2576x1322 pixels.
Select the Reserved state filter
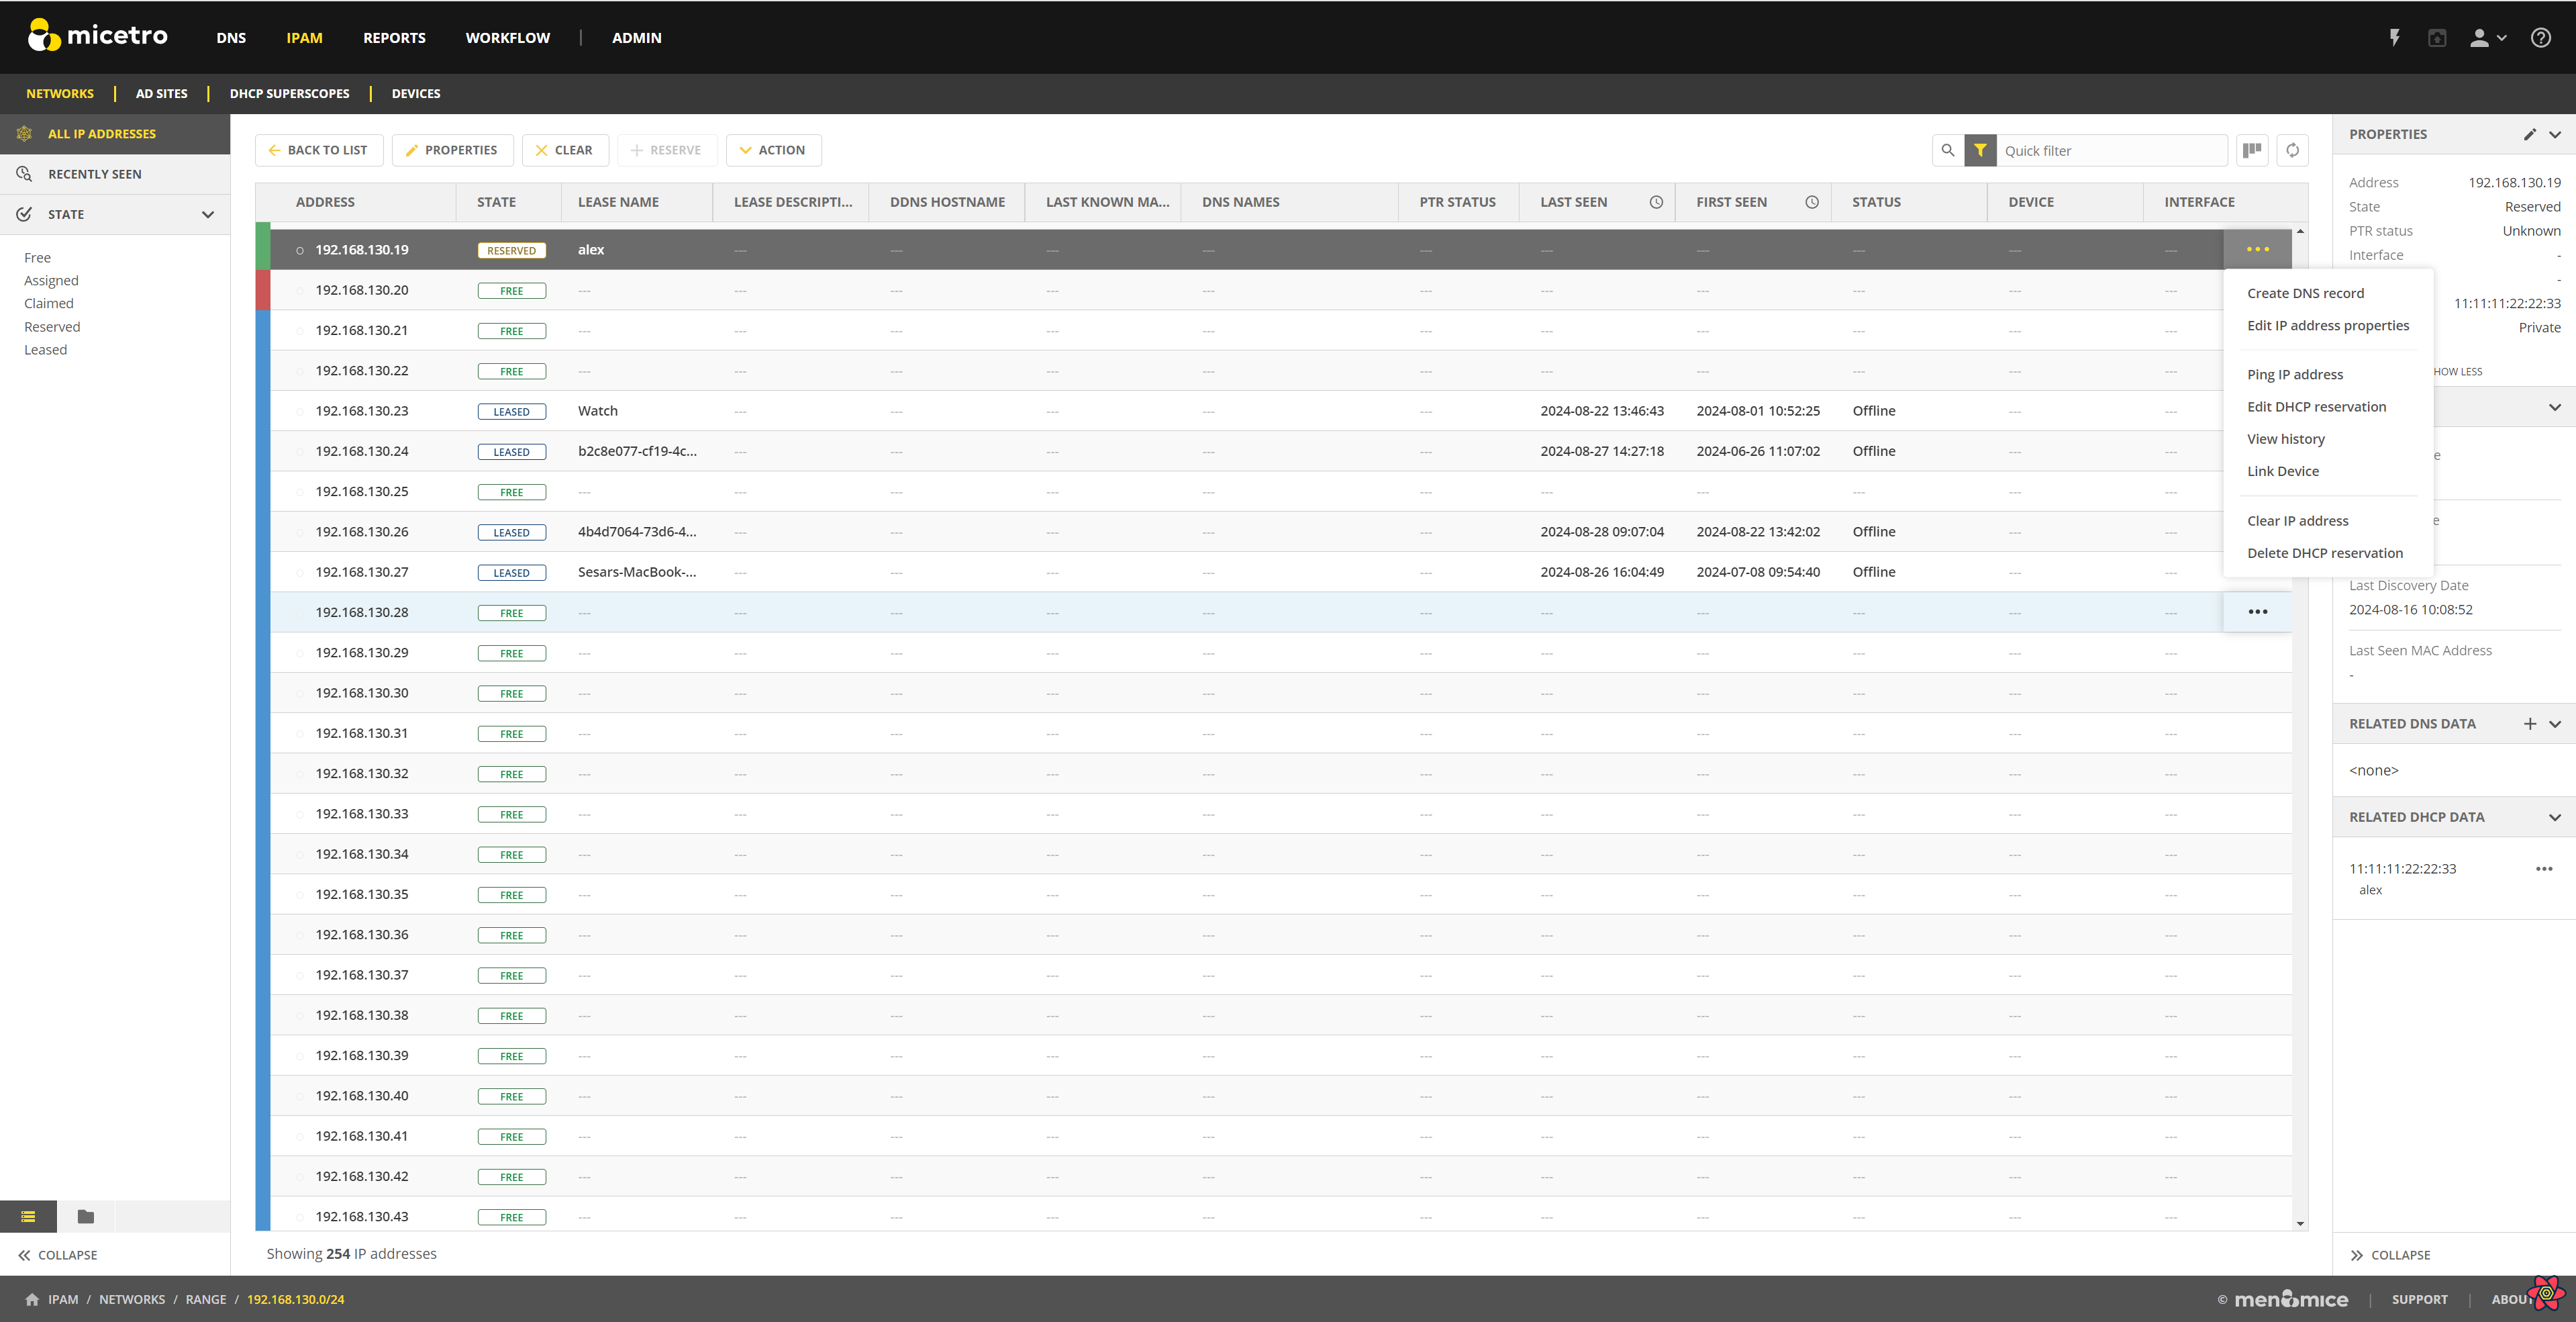pos(52,327)
